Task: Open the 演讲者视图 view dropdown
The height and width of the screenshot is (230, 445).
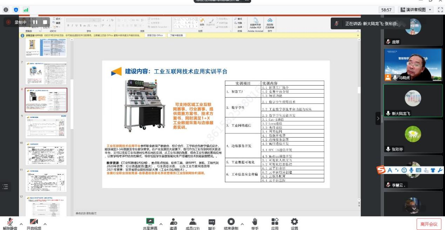Action: tap(417, 10)
